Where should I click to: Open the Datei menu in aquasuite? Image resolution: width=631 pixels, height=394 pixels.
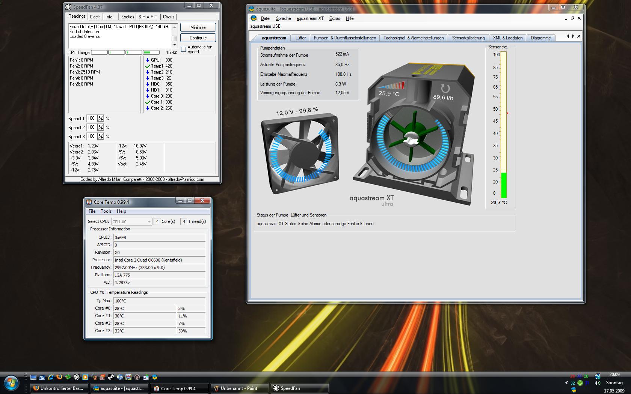point(265,18)
